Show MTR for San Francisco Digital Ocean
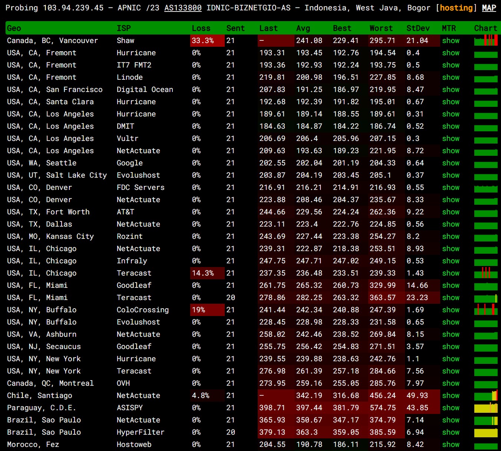Viewport: 501px width, 451px height. 451,89
